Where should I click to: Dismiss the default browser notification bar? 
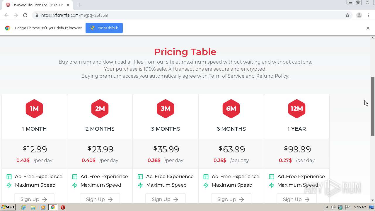point(368,28)
